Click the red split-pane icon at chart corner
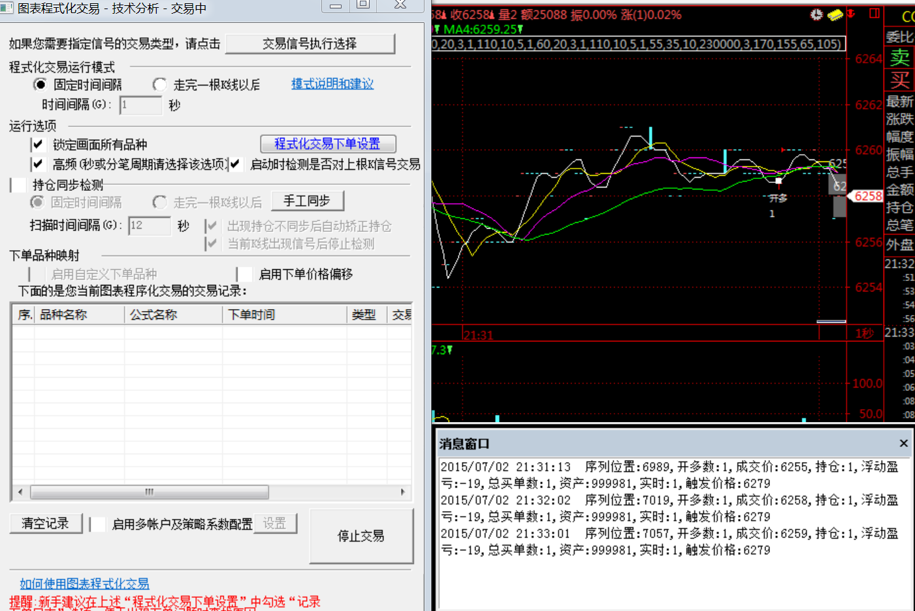915x611 pixels. 875,13
